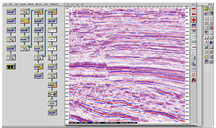Click the blue wiggle trace display icon
Screen dimensions: 216x128
pos(194,25)
